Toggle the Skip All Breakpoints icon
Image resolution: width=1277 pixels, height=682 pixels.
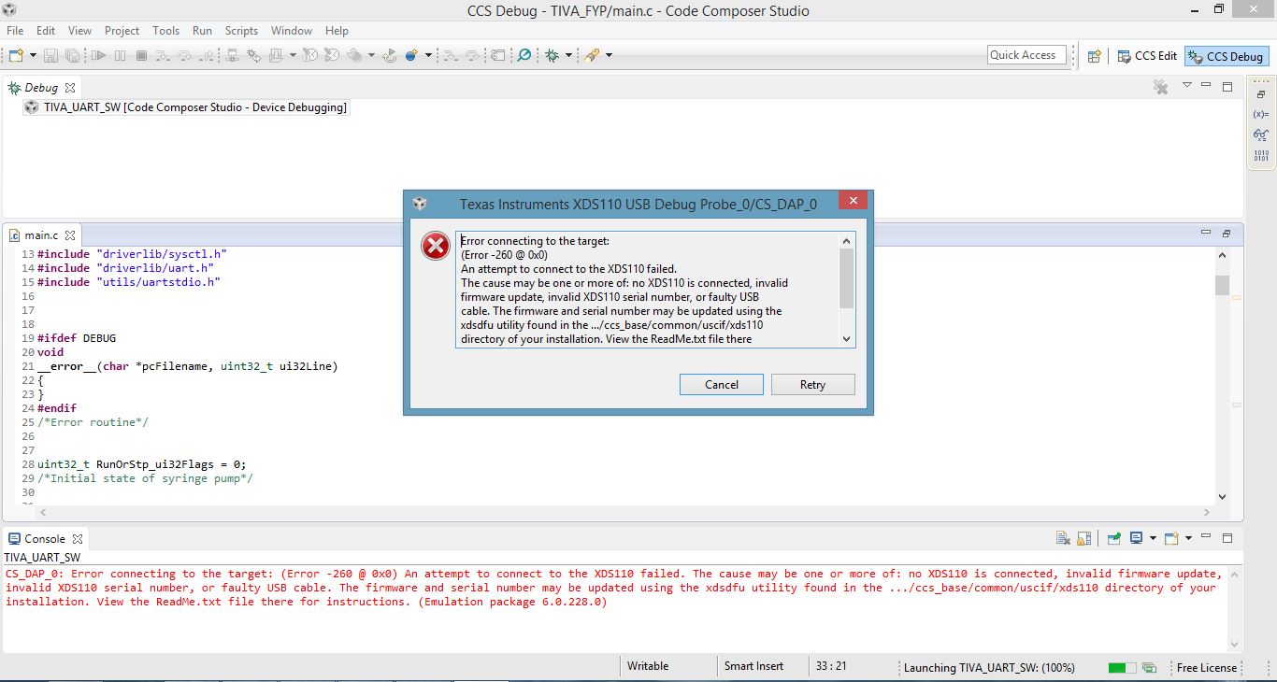(524, 55)
